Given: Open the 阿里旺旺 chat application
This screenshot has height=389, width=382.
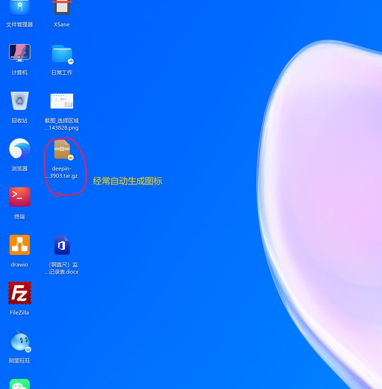Looking at the screenshot, I should [20, 341].
